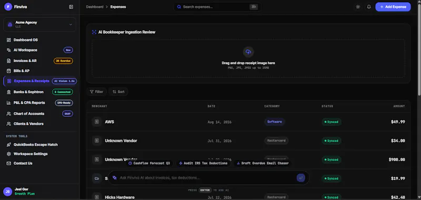Click the GAAP badge
421x200 pixels.
67,114
